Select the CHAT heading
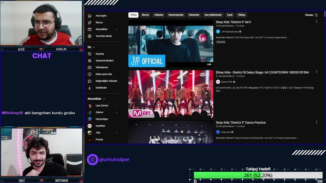 pos(42,56)
